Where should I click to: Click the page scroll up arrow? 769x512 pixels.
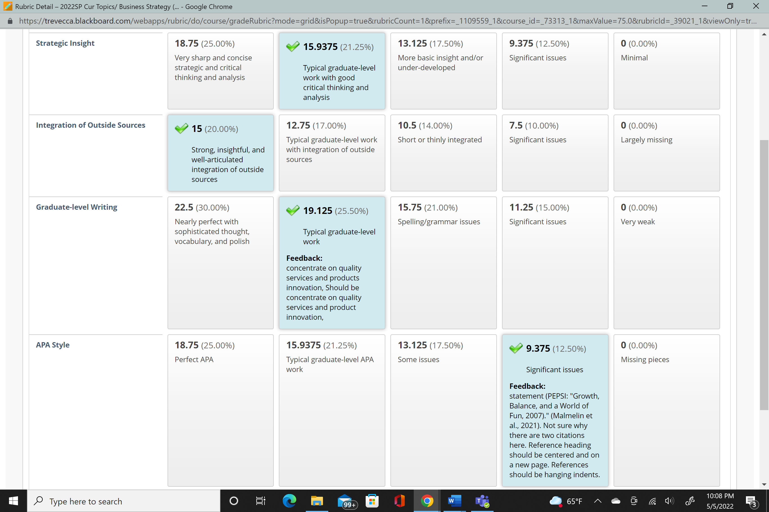pos(764,34)
